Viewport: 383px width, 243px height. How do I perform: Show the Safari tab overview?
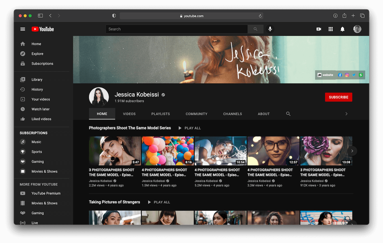point(362,16)
